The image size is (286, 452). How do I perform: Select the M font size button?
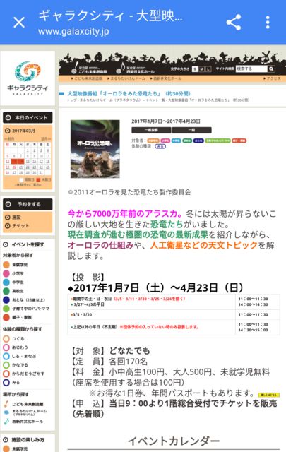pyautogui.click(x=201, y=69)
